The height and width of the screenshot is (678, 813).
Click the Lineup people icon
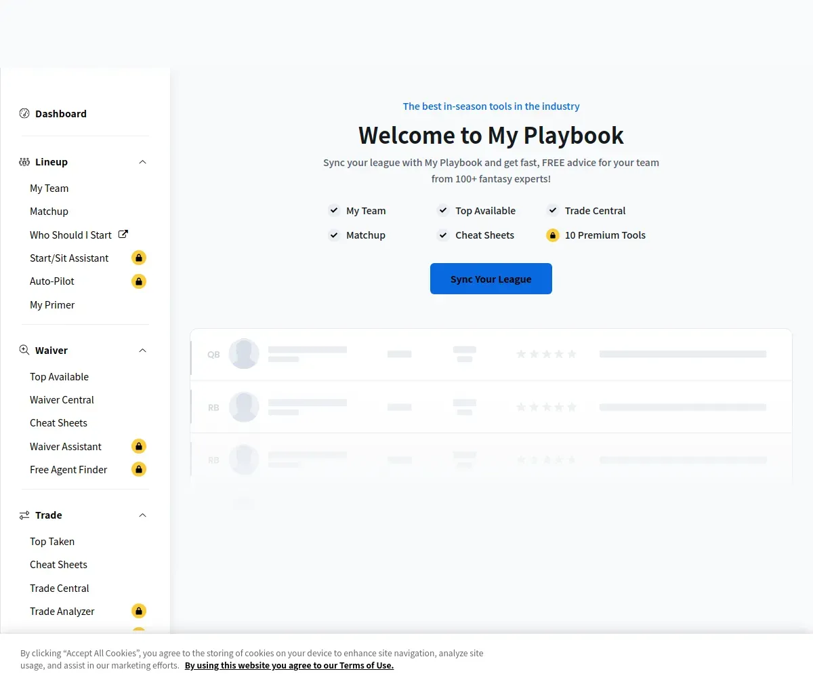point(24,162)
